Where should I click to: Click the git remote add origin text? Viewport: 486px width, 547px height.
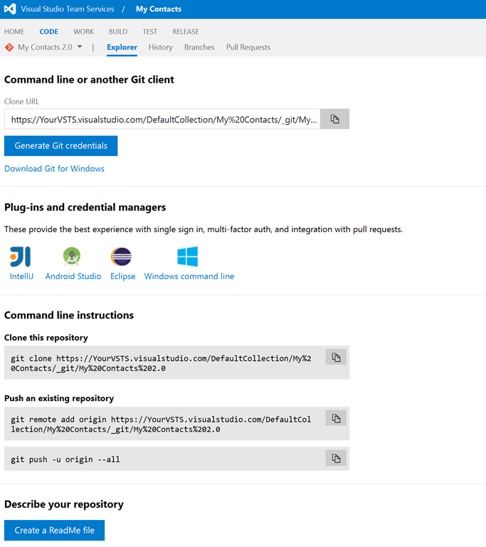(x=161, y=424)
